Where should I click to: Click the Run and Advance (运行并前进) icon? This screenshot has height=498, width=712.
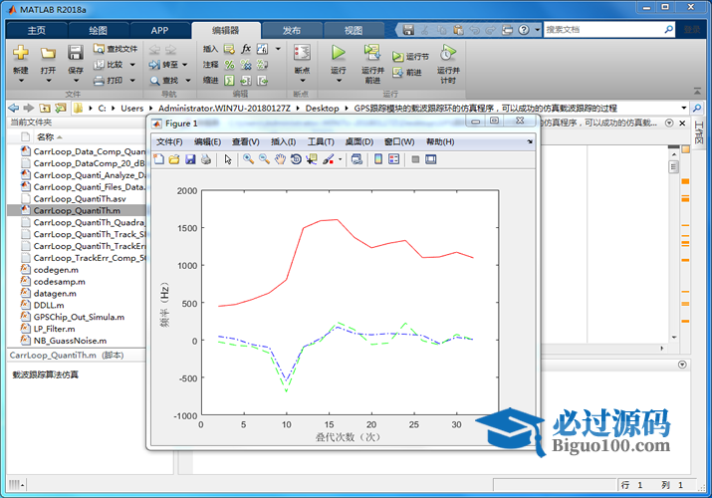click(x=372, y=53)
